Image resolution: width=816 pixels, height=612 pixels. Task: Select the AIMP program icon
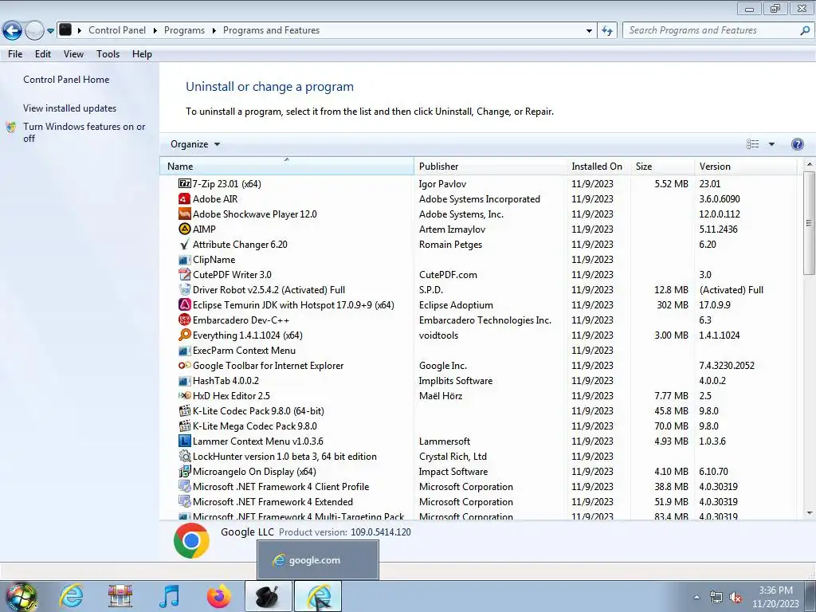point(184,229)
